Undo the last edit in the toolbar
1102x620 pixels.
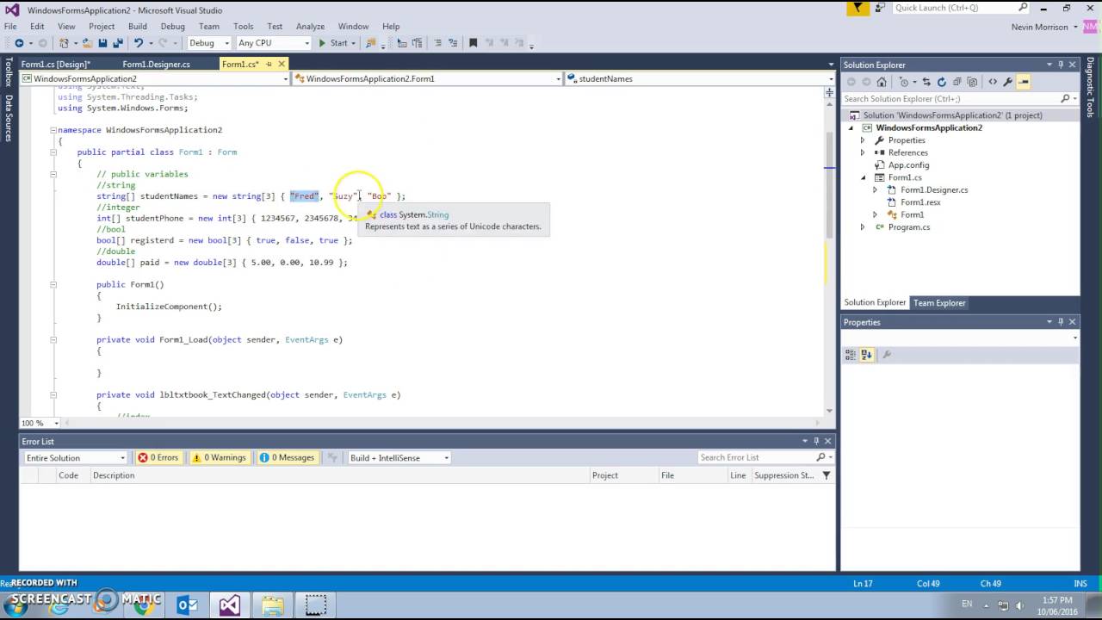click(138, 43)
